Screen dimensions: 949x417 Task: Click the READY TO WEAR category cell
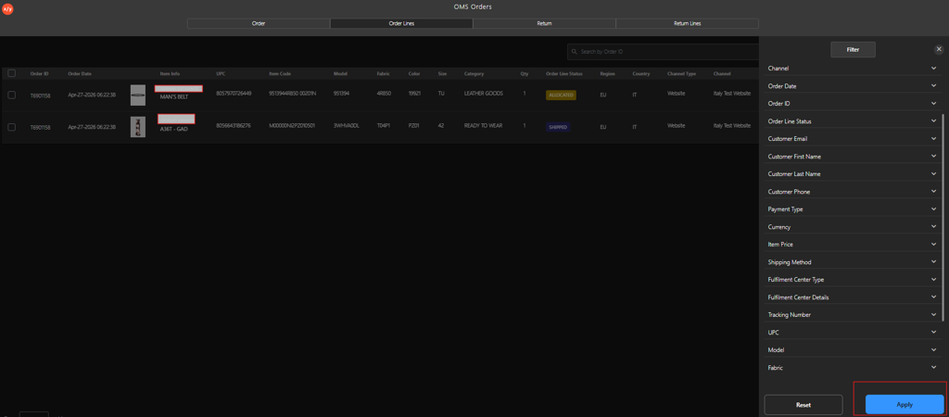click(x=484, y=125)
